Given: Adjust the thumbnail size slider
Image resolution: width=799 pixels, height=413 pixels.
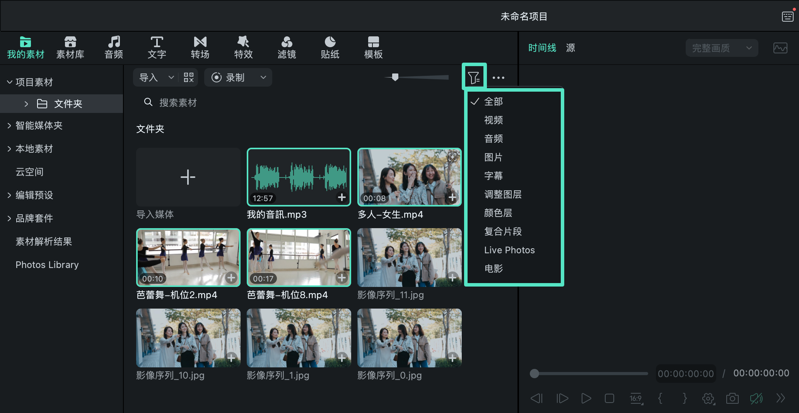Looking at the screenshot, I should coord(395,77).
